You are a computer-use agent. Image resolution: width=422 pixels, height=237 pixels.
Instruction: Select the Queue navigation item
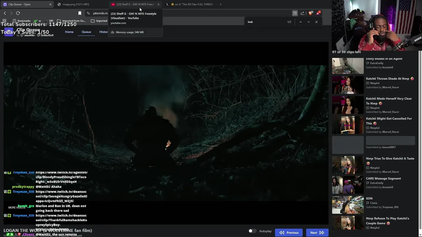click(x=86, y=32)
